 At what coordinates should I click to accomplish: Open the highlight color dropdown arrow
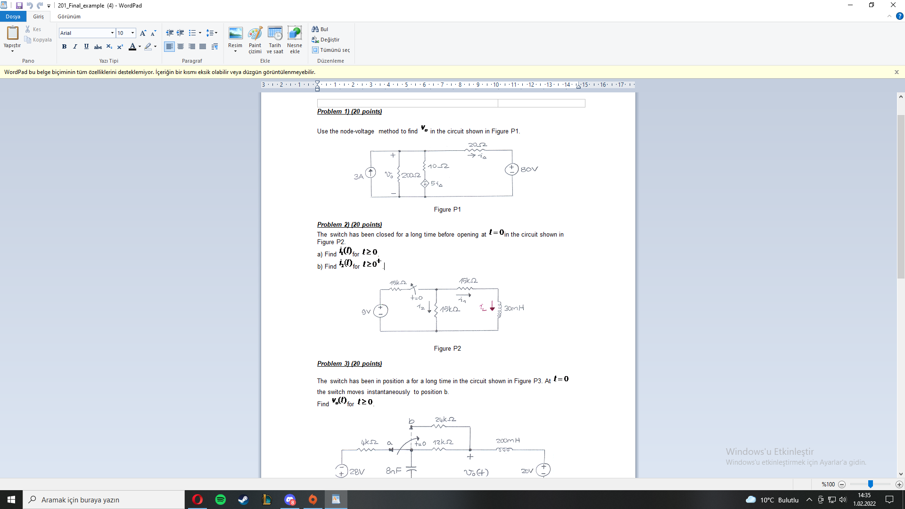(156, 47)
